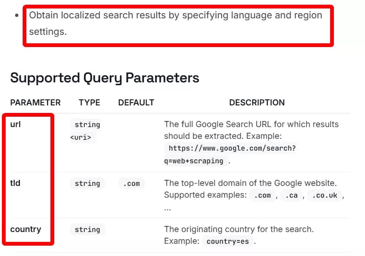Click the '.com' code in supported examples
This screenshot has height=256, width=365.
(x=262, y=195)
